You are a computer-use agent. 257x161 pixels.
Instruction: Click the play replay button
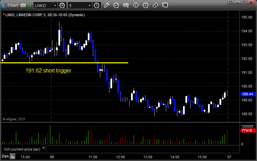(136, 5)
